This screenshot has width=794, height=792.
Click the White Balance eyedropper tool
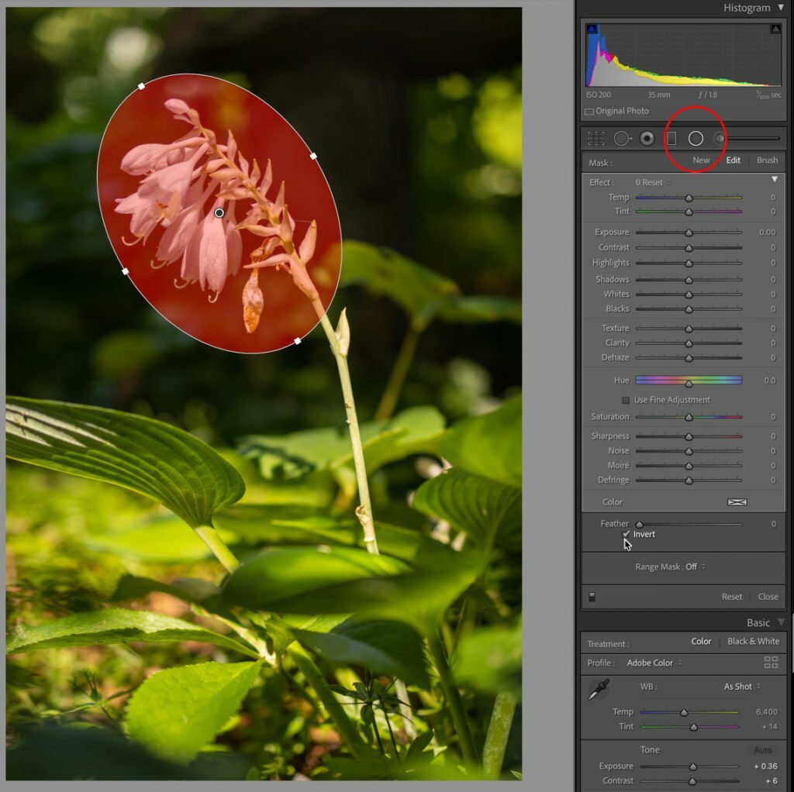598,689
